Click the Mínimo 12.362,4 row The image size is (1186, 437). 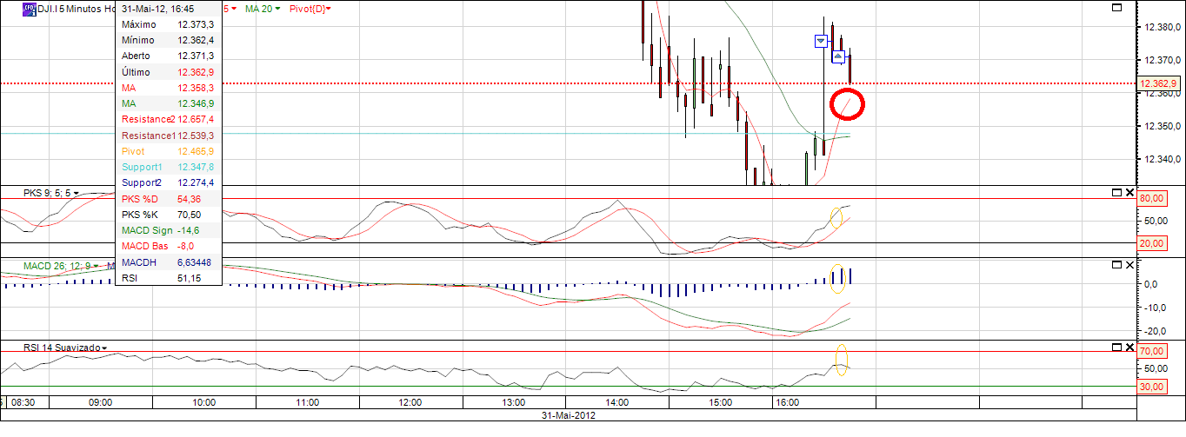click(168, 40)
